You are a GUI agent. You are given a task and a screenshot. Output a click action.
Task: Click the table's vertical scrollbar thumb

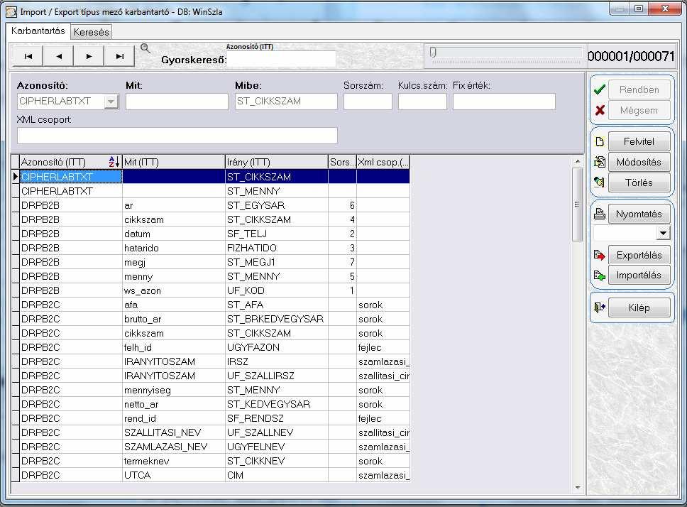pyautogui.click(x=577, y=205)
